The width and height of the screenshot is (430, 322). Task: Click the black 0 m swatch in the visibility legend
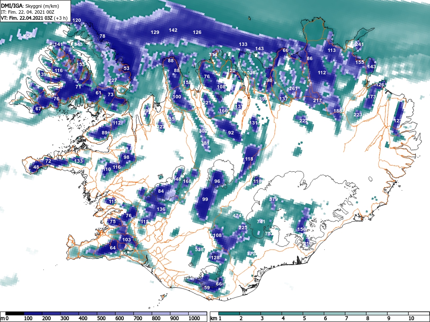[x=15, y=313]
